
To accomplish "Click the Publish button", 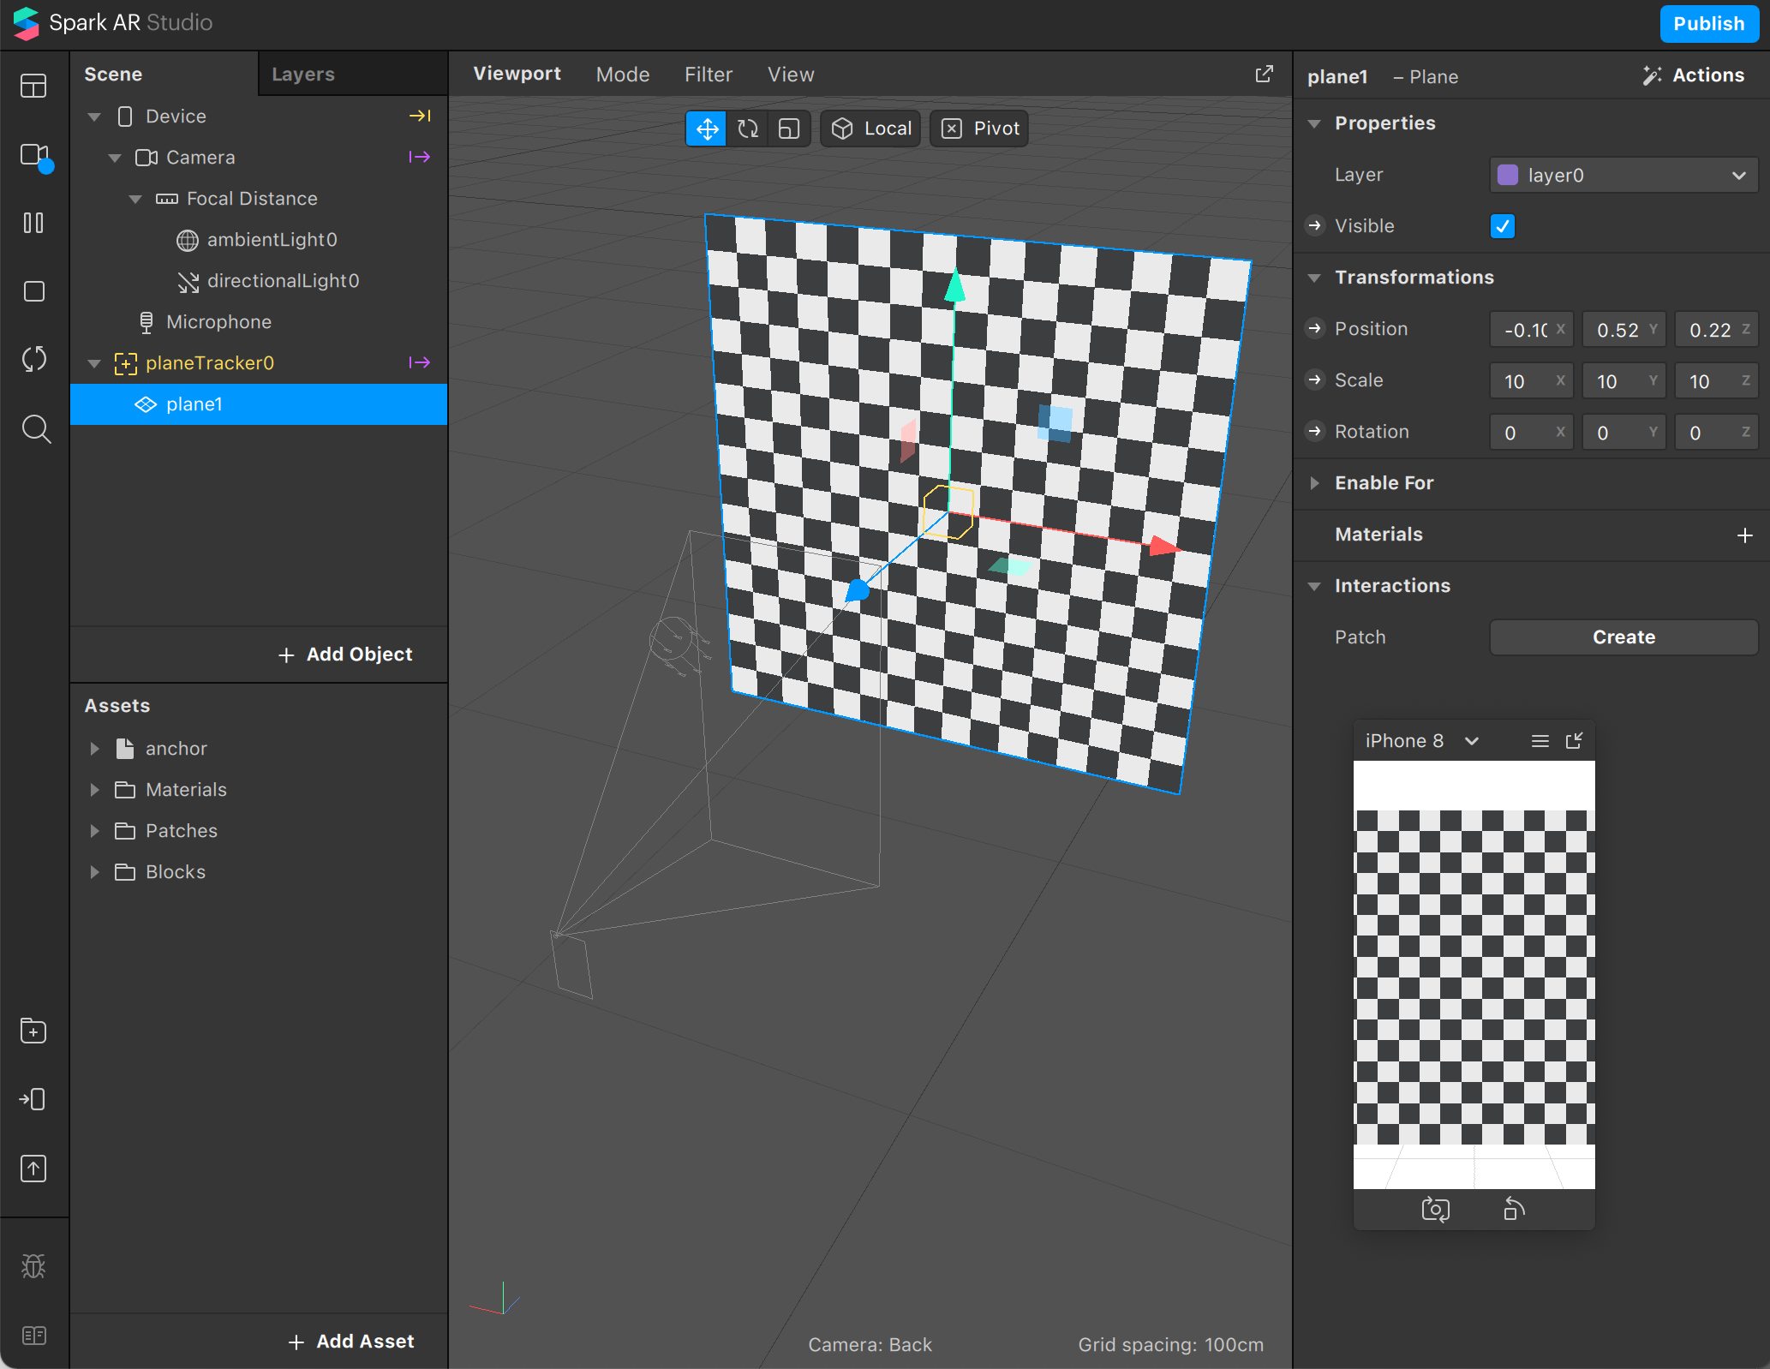I will click(1708, 23).
